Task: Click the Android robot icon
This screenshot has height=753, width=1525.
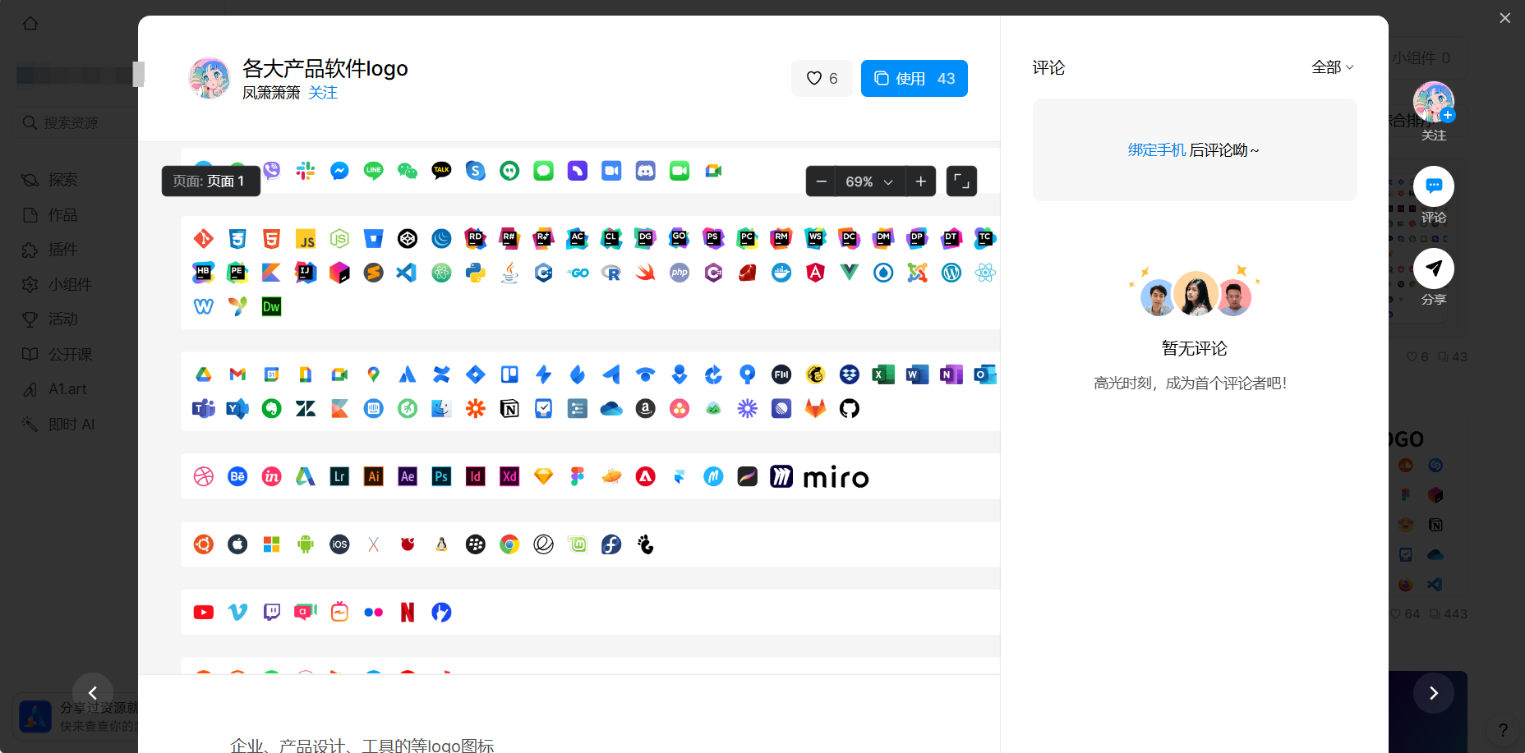Action: click(x=306, y=544)
